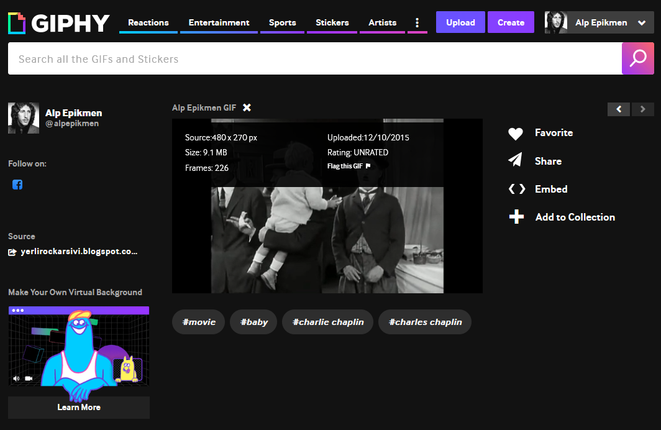The height and width of the screenshot is (430, 661).
Task: Open Alp Epikmen's profile picture in sidebar
Action: [x=24, y=118]
